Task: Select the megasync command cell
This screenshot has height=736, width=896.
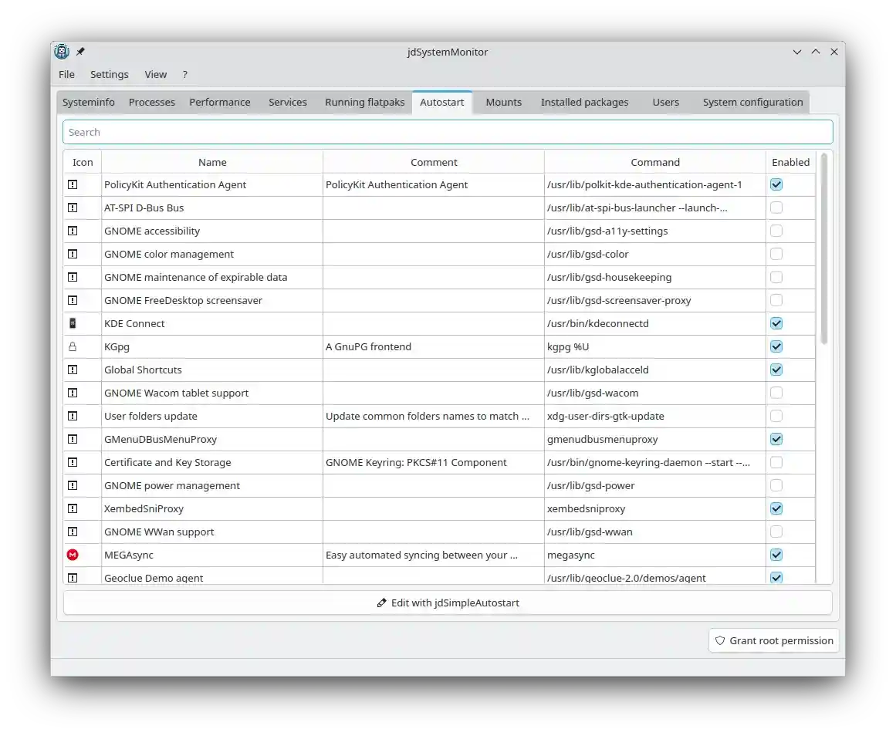Action: [655, 555]
